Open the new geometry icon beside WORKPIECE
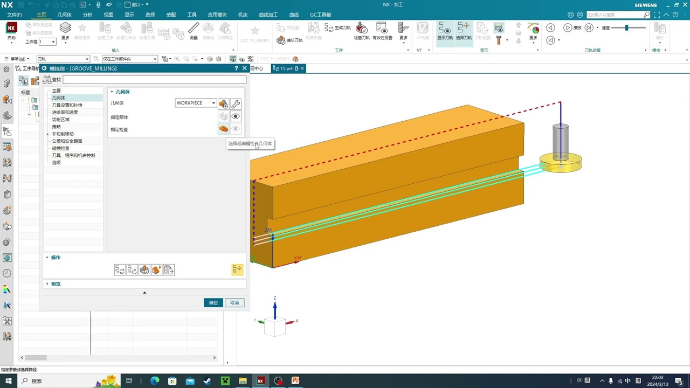 click(223, 103)
